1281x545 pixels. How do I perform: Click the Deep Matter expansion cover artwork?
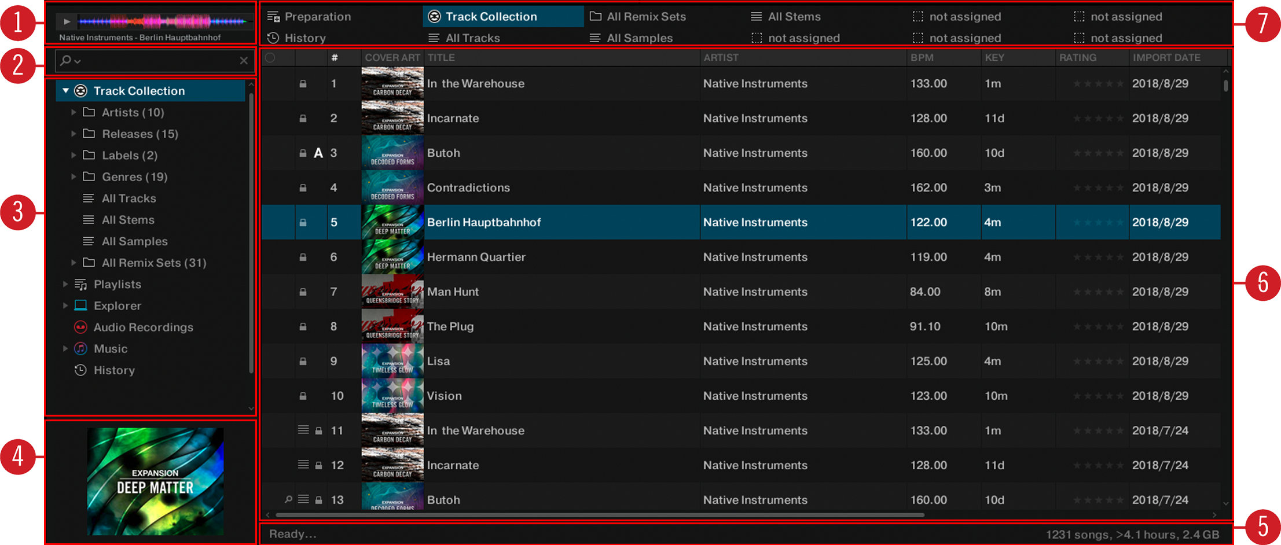point(155,482)
